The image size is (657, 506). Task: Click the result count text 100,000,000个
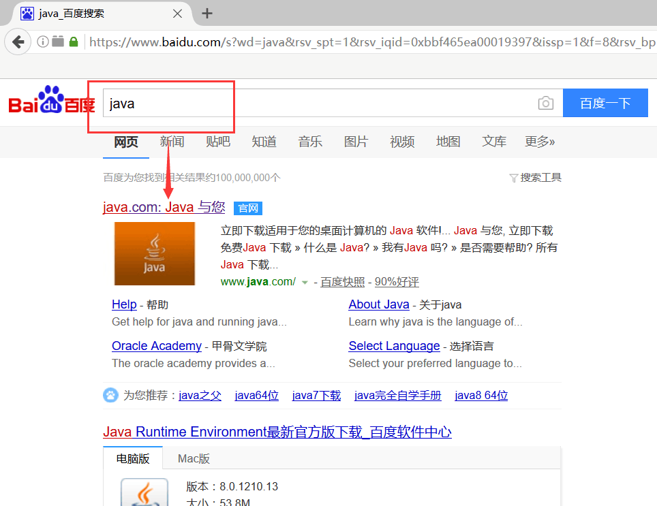point(248,178)
